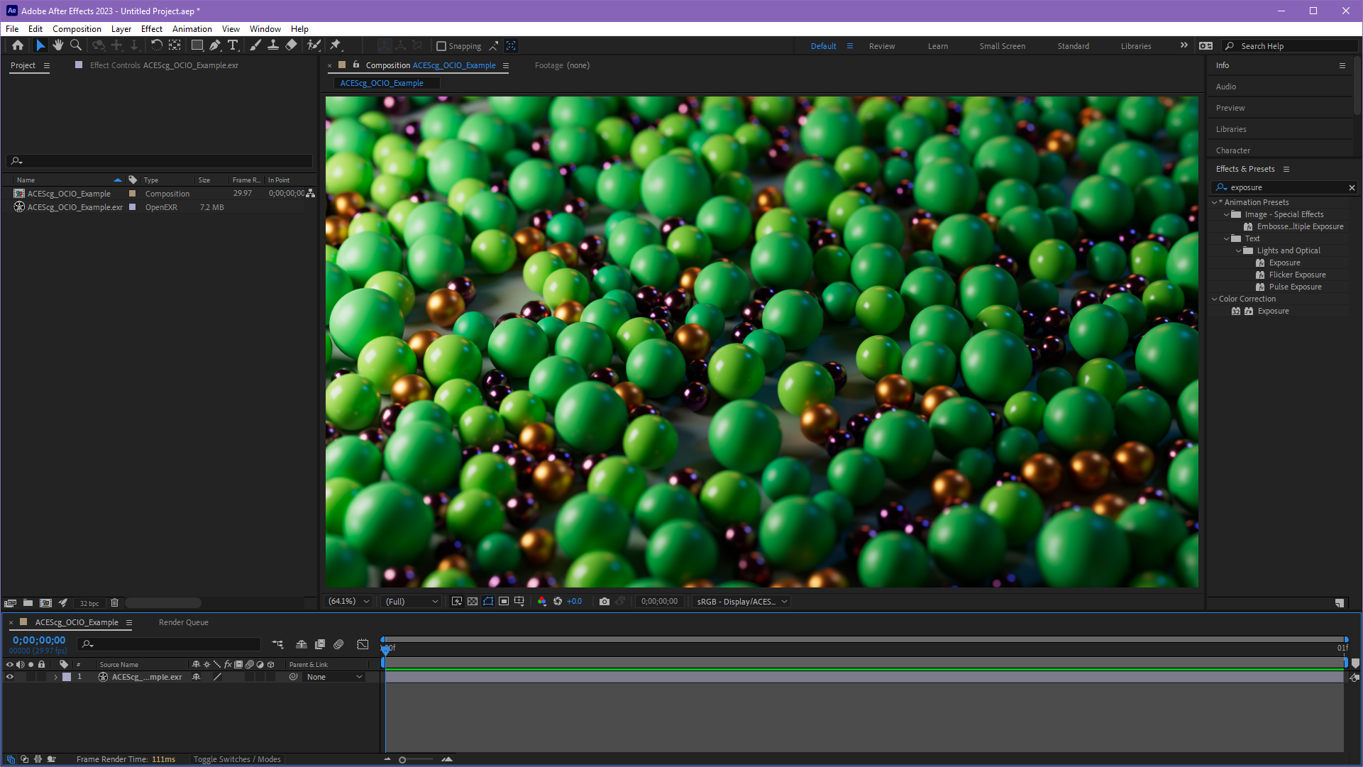Click the timeline zoom slider handle

pos(402,760)
